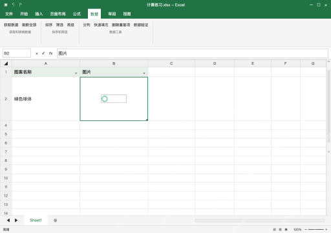Select the 数据 ribbon tab

coord(94,14)
